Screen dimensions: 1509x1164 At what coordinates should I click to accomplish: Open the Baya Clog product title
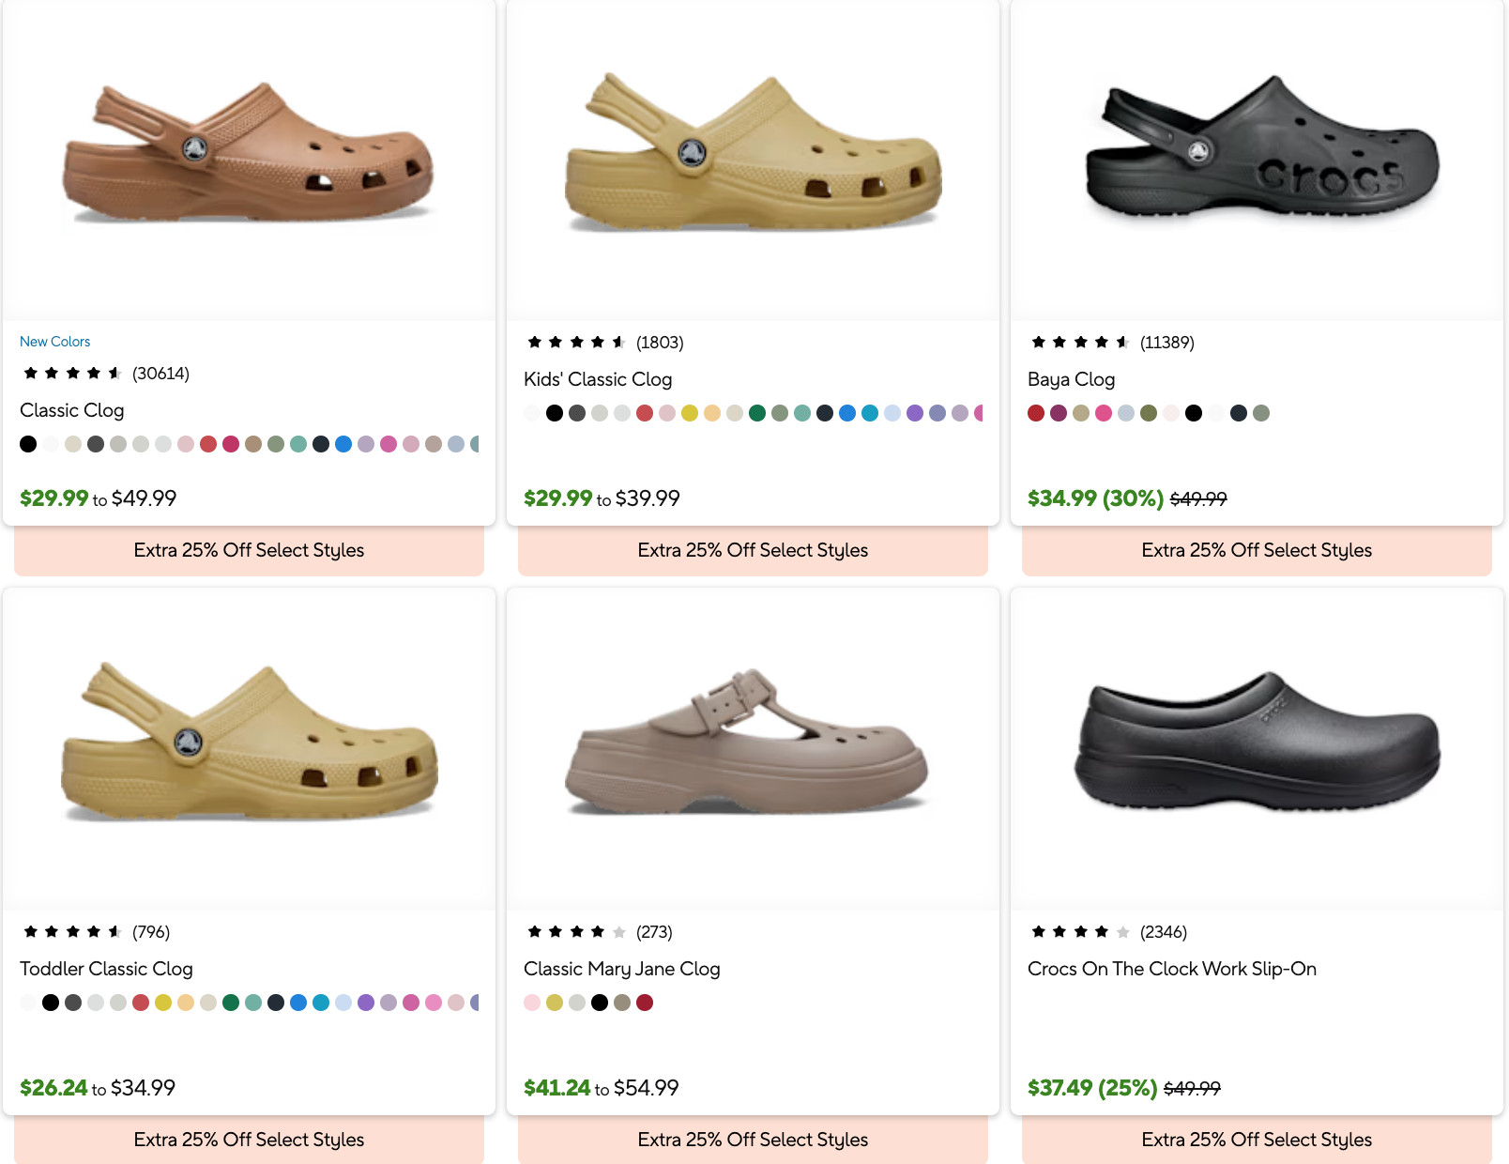1071,379
